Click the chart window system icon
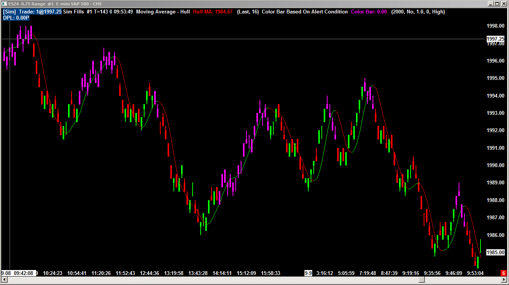509x285 pixels. coord(5,3)
